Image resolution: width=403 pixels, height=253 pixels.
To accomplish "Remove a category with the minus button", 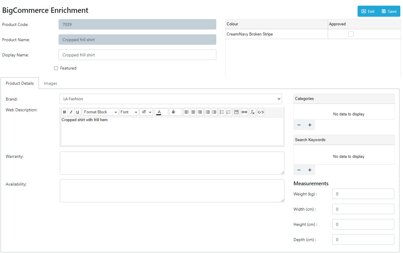I will tap(299, 125).
